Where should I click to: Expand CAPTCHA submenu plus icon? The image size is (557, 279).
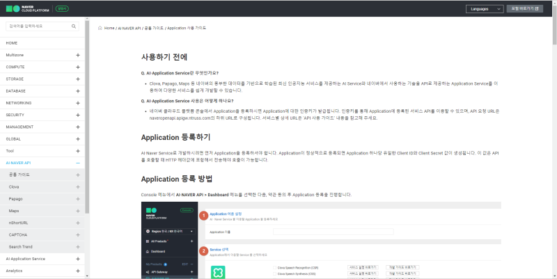[x=78, y=235]
